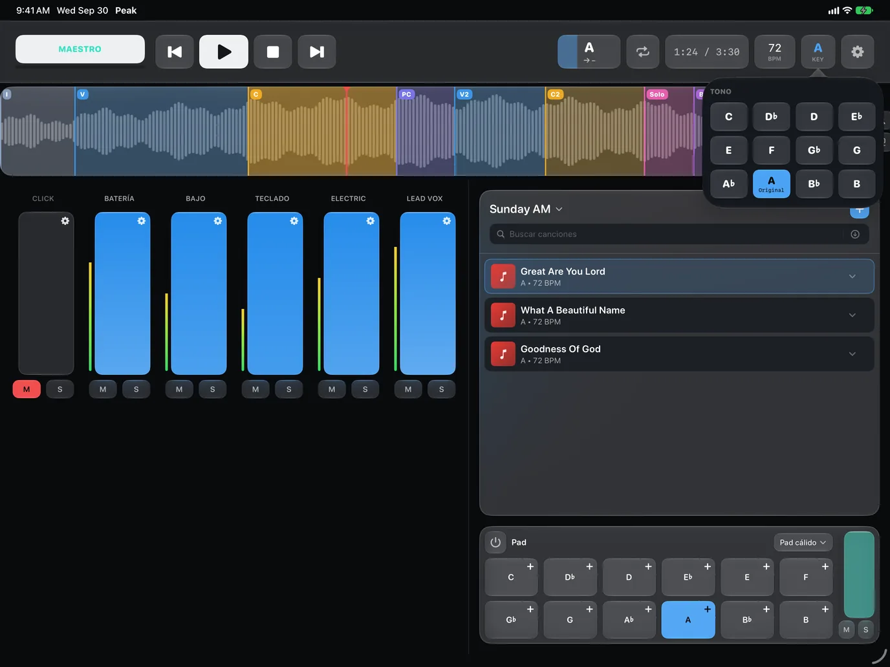Add the Db pad with plus icon
Image resolution: width=890 pixels, height=667 pixels.
coord(589,567)
